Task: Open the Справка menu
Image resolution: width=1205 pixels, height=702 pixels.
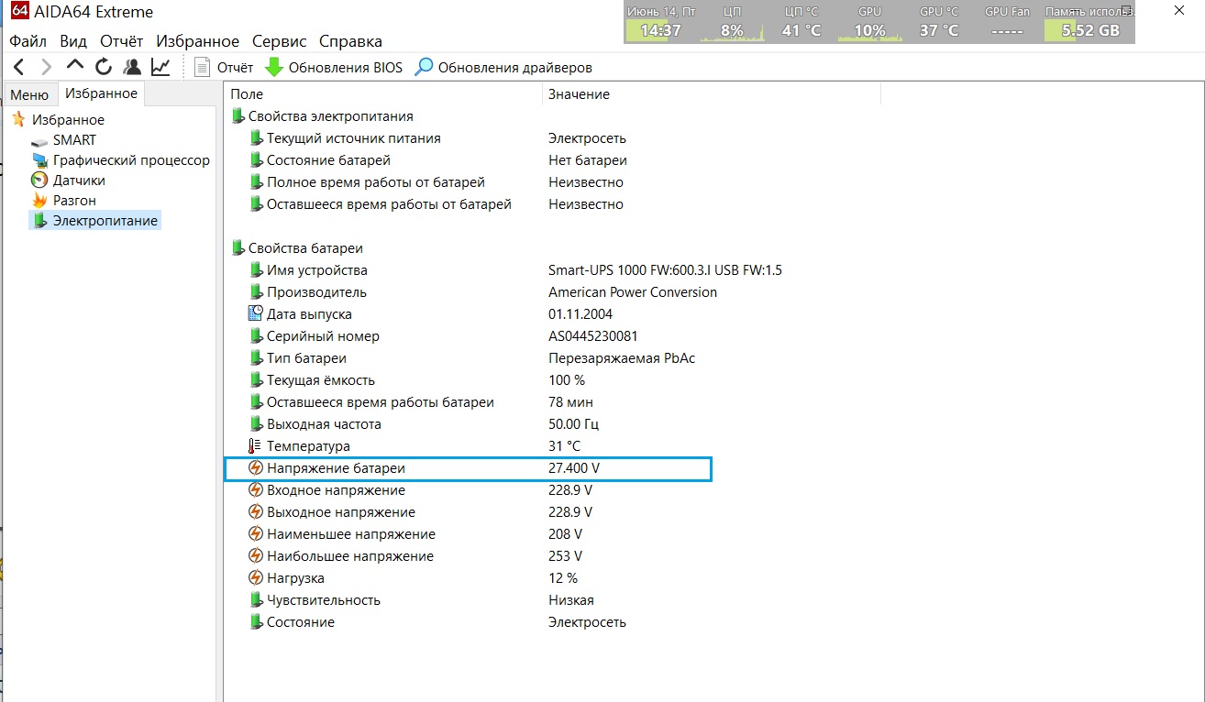Action: [350, 41]
